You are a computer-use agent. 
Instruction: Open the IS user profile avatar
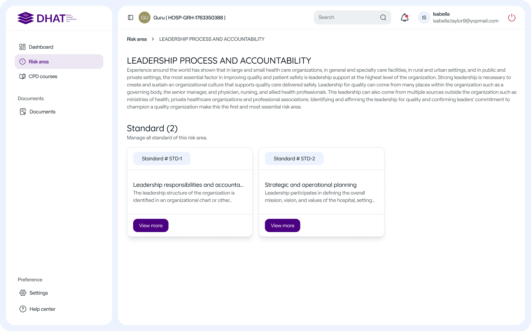pos(424,18)
